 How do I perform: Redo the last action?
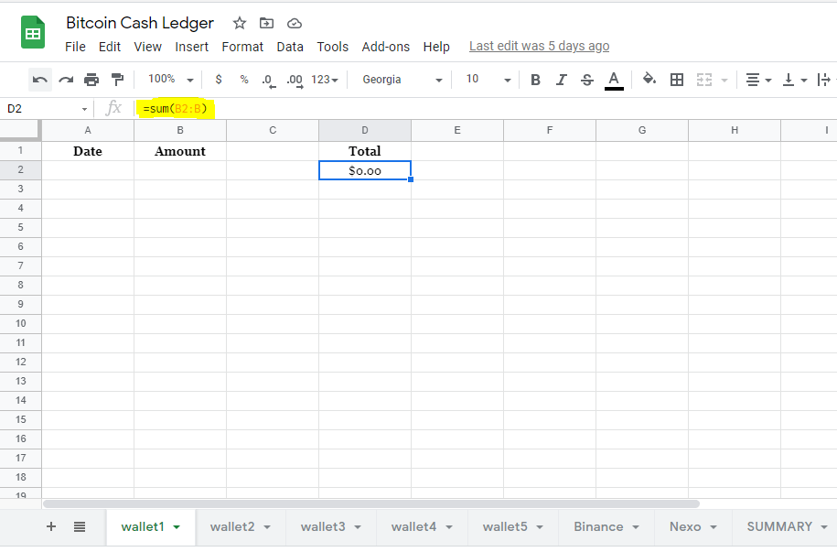tap(66, 80)
